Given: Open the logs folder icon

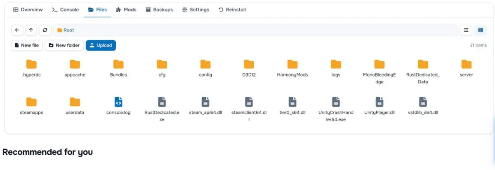Looking at the screenshot, I should click(336, 64).
